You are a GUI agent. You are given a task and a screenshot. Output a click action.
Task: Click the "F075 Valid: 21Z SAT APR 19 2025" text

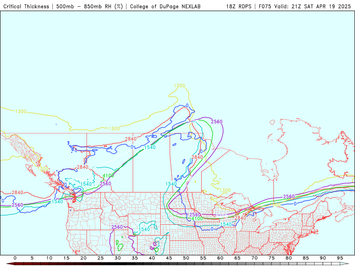[305, 7]
